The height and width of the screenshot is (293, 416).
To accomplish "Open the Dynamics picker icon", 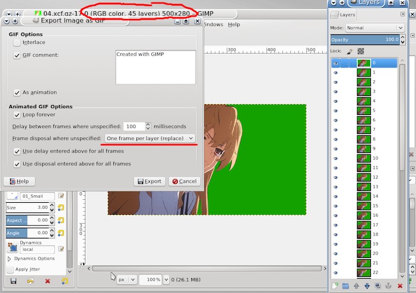I will (x=12, y=247).
